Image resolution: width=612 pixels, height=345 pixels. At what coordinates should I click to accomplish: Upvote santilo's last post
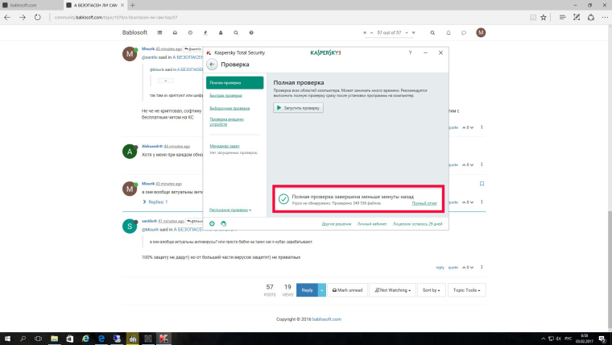coord(464,268)
